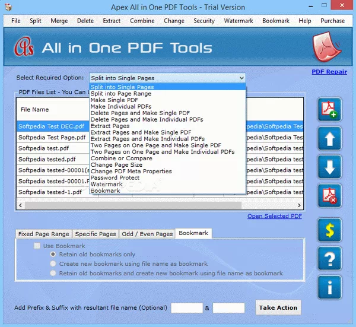Choose 'Split into Page Range' option
Image resolution: width=356 pixels, height=327 pixels.
coord(168,94)
